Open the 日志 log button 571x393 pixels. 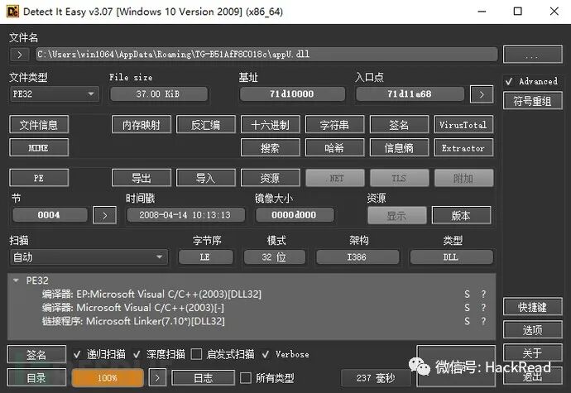(x=203, y=378)
